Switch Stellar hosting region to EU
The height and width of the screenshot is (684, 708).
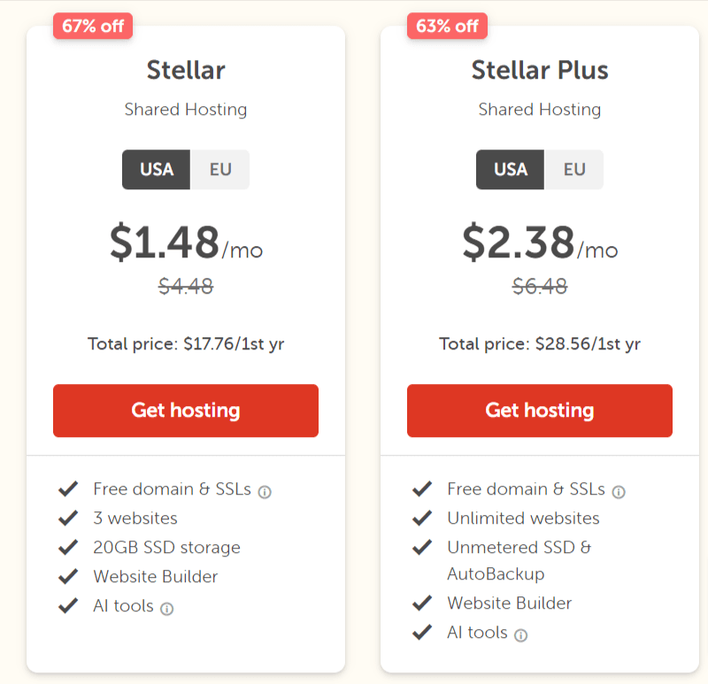(x=219, y=170)
